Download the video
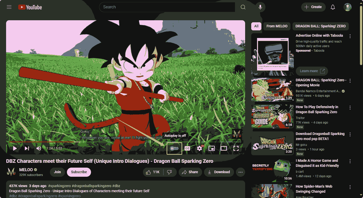Image resolution: width=363 pixels, height=198 pixels. coord(219,172)
